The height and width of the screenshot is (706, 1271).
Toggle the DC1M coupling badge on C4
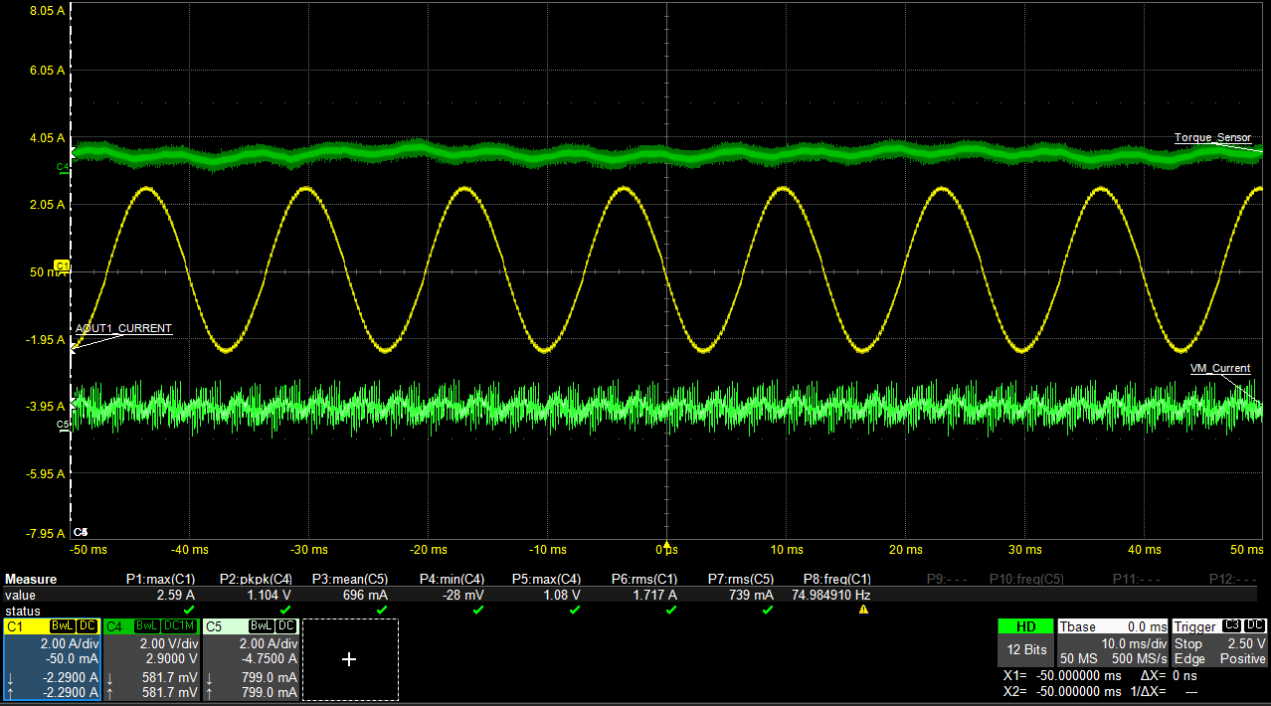tap(179, 626)
